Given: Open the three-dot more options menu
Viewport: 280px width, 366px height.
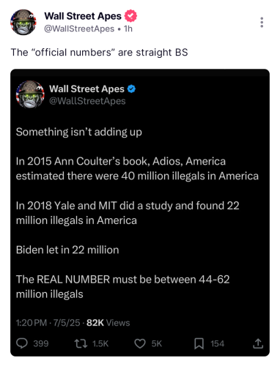Looking at the screenshot, I should point(262,22).
